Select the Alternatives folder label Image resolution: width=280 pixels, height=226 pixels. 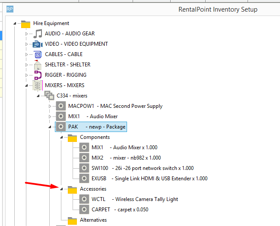click(93, 220)
